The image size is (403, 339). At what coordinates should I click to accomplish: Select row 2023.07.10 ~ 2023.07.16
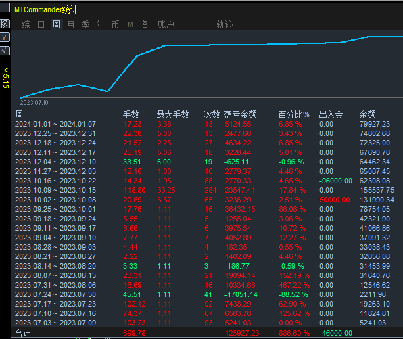[x=204, y=313]
